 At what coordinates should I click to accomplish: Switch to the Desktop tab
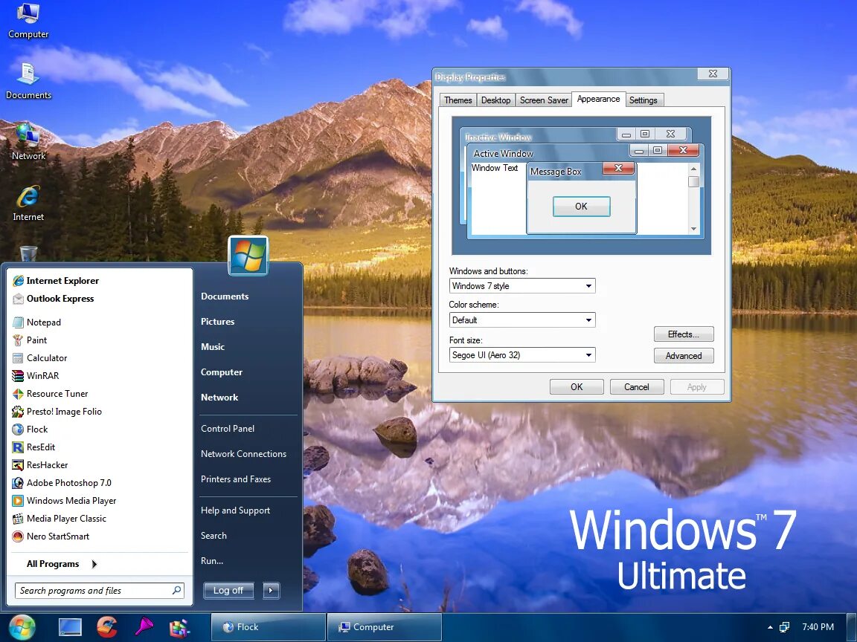click(x=495, y=100)
